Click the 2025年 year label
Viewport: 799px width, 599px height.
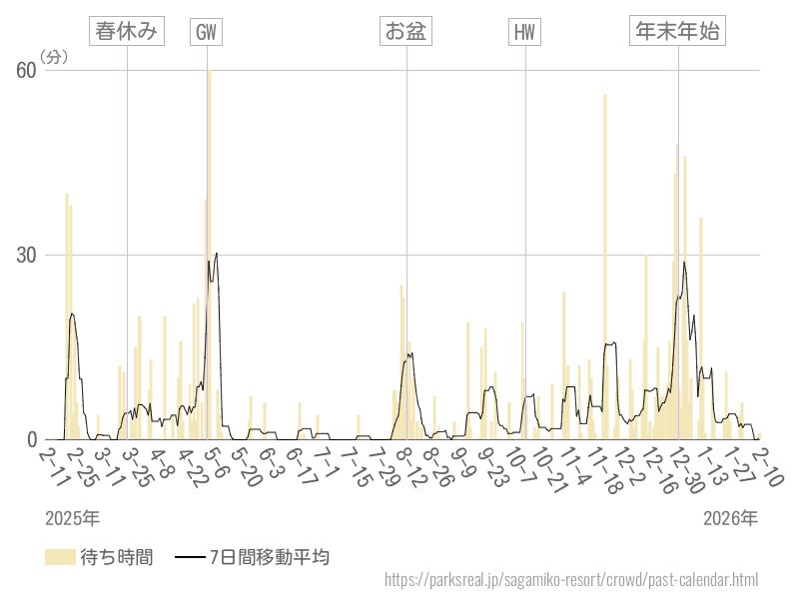pos(72,518)
